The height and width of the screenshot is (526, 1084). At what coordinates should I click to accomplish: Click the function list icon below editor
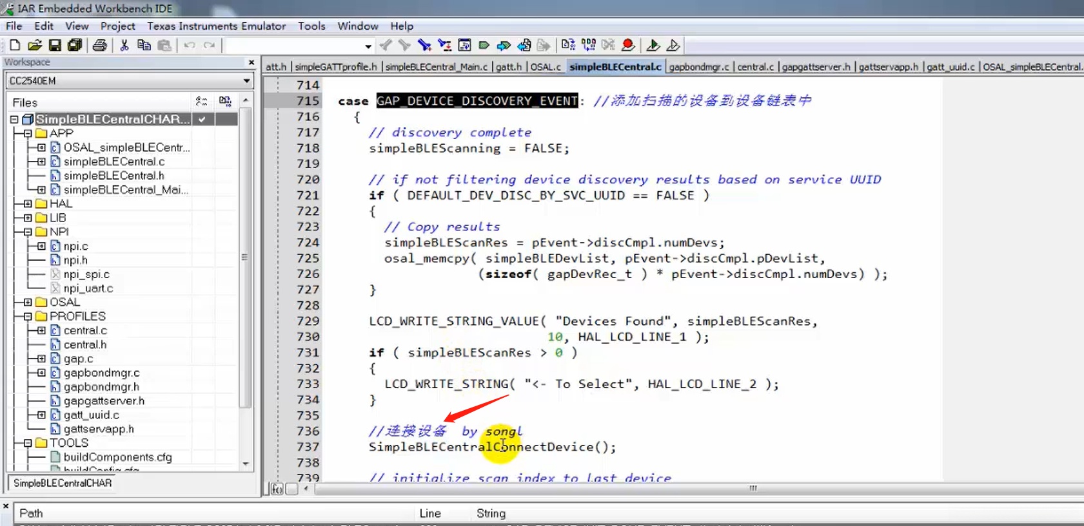(277, 489)
